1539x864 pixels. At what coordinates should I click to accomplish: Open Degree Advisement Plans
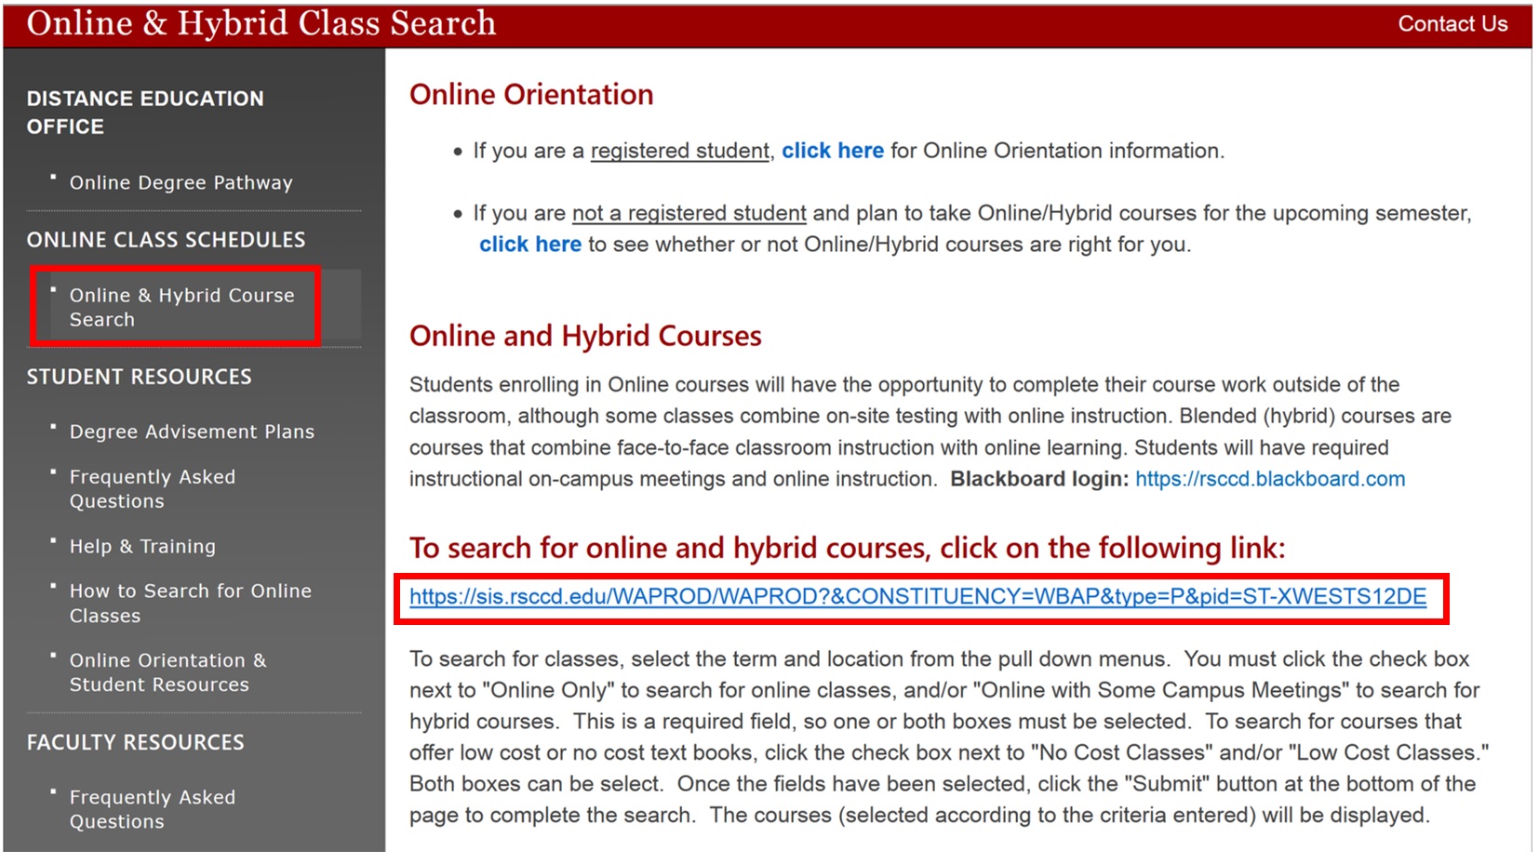coord(192,432)
